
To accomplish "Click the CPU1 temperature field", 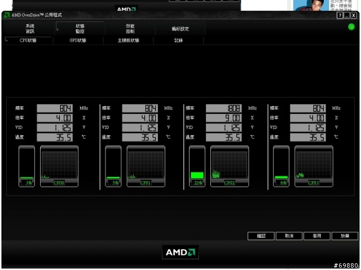I will coord(140,138).
